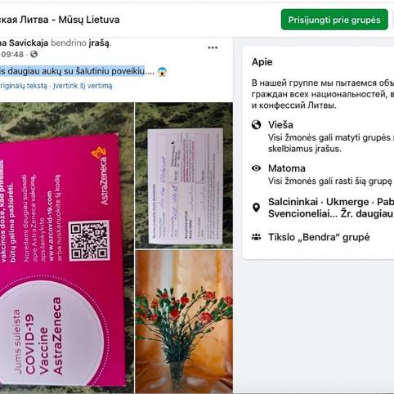Click the Matoma eye icon
Image resolution: width=394 pixels, height=394 pixels.
pos(256,168)
